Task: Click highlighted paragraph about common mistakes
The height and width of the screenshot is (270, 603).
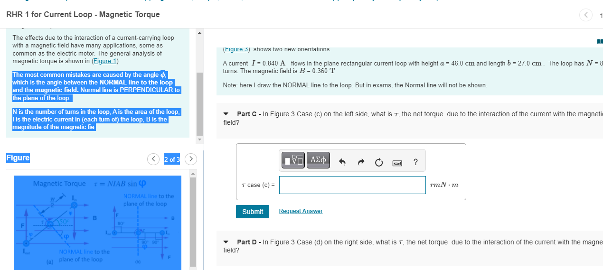Action: pyautogui.click(x=96, y=86)
